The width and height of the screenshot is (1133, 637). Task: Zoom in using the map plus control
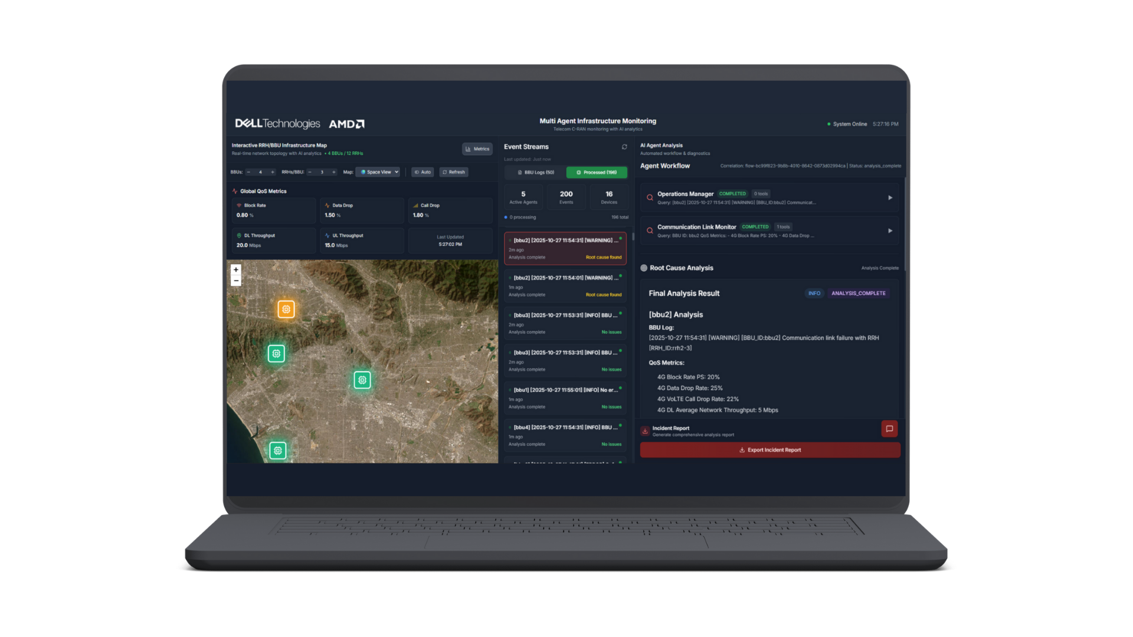pos(236,270)
